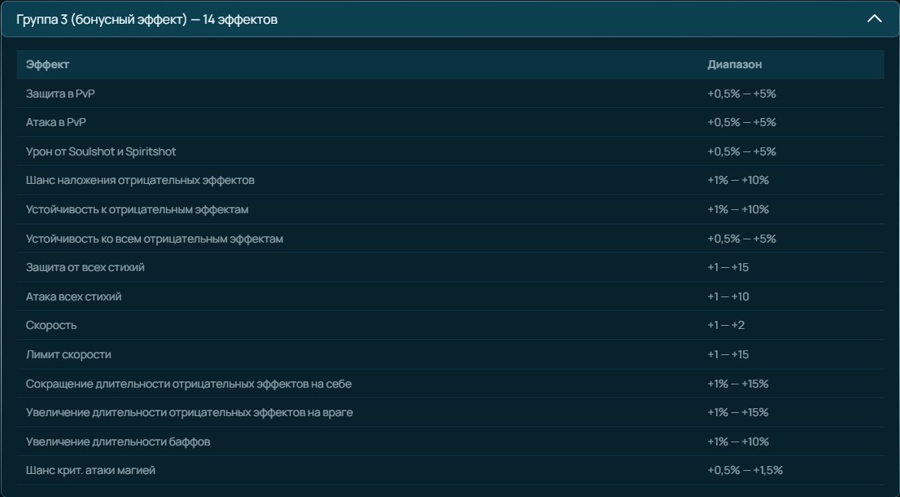Select the 'Скорость' effect row

point(450,326)
